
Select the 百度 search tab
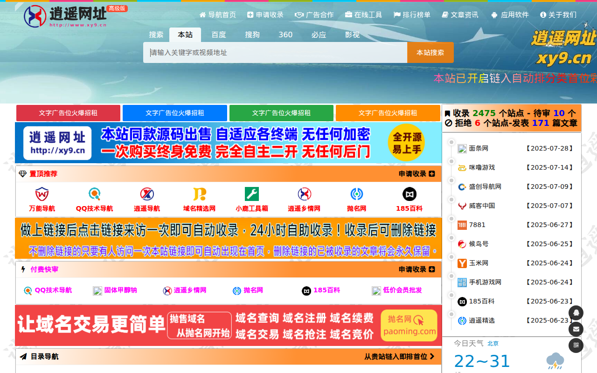tap(219, 35)
